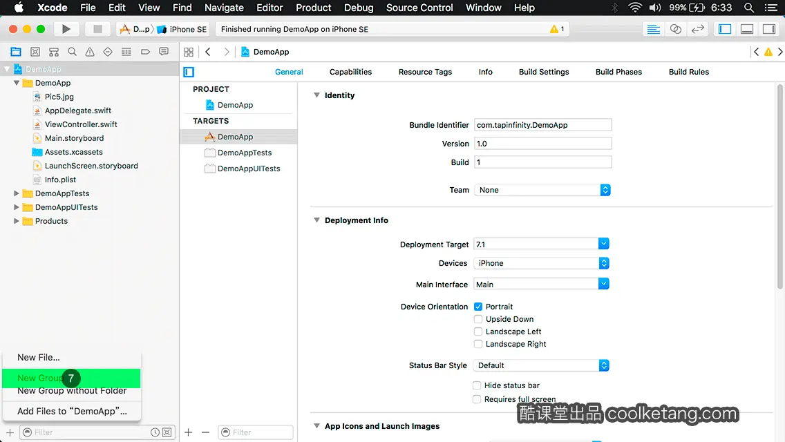The image size is (785, 442).
Task: Run the app with the Play button
Action: [x=66, y=29]
